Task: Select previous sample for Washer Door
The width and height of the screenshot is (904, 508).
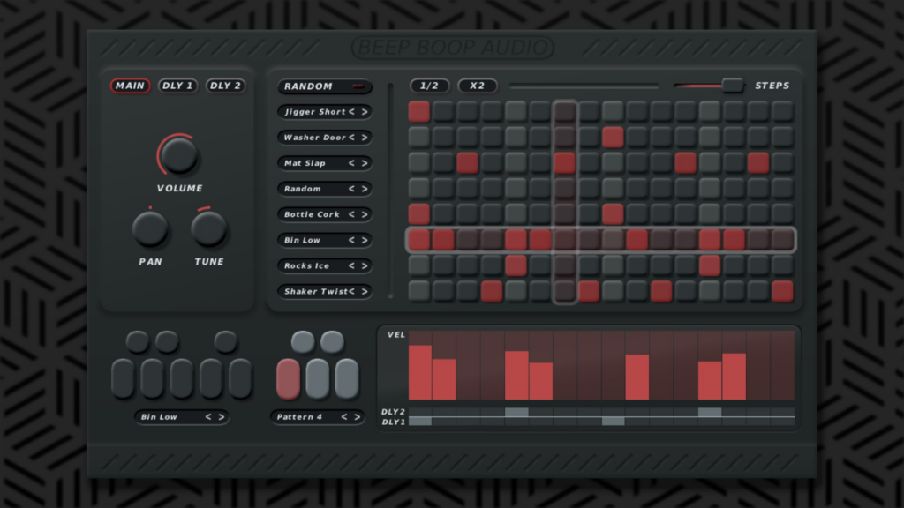Action: click(x=351, y=138)
